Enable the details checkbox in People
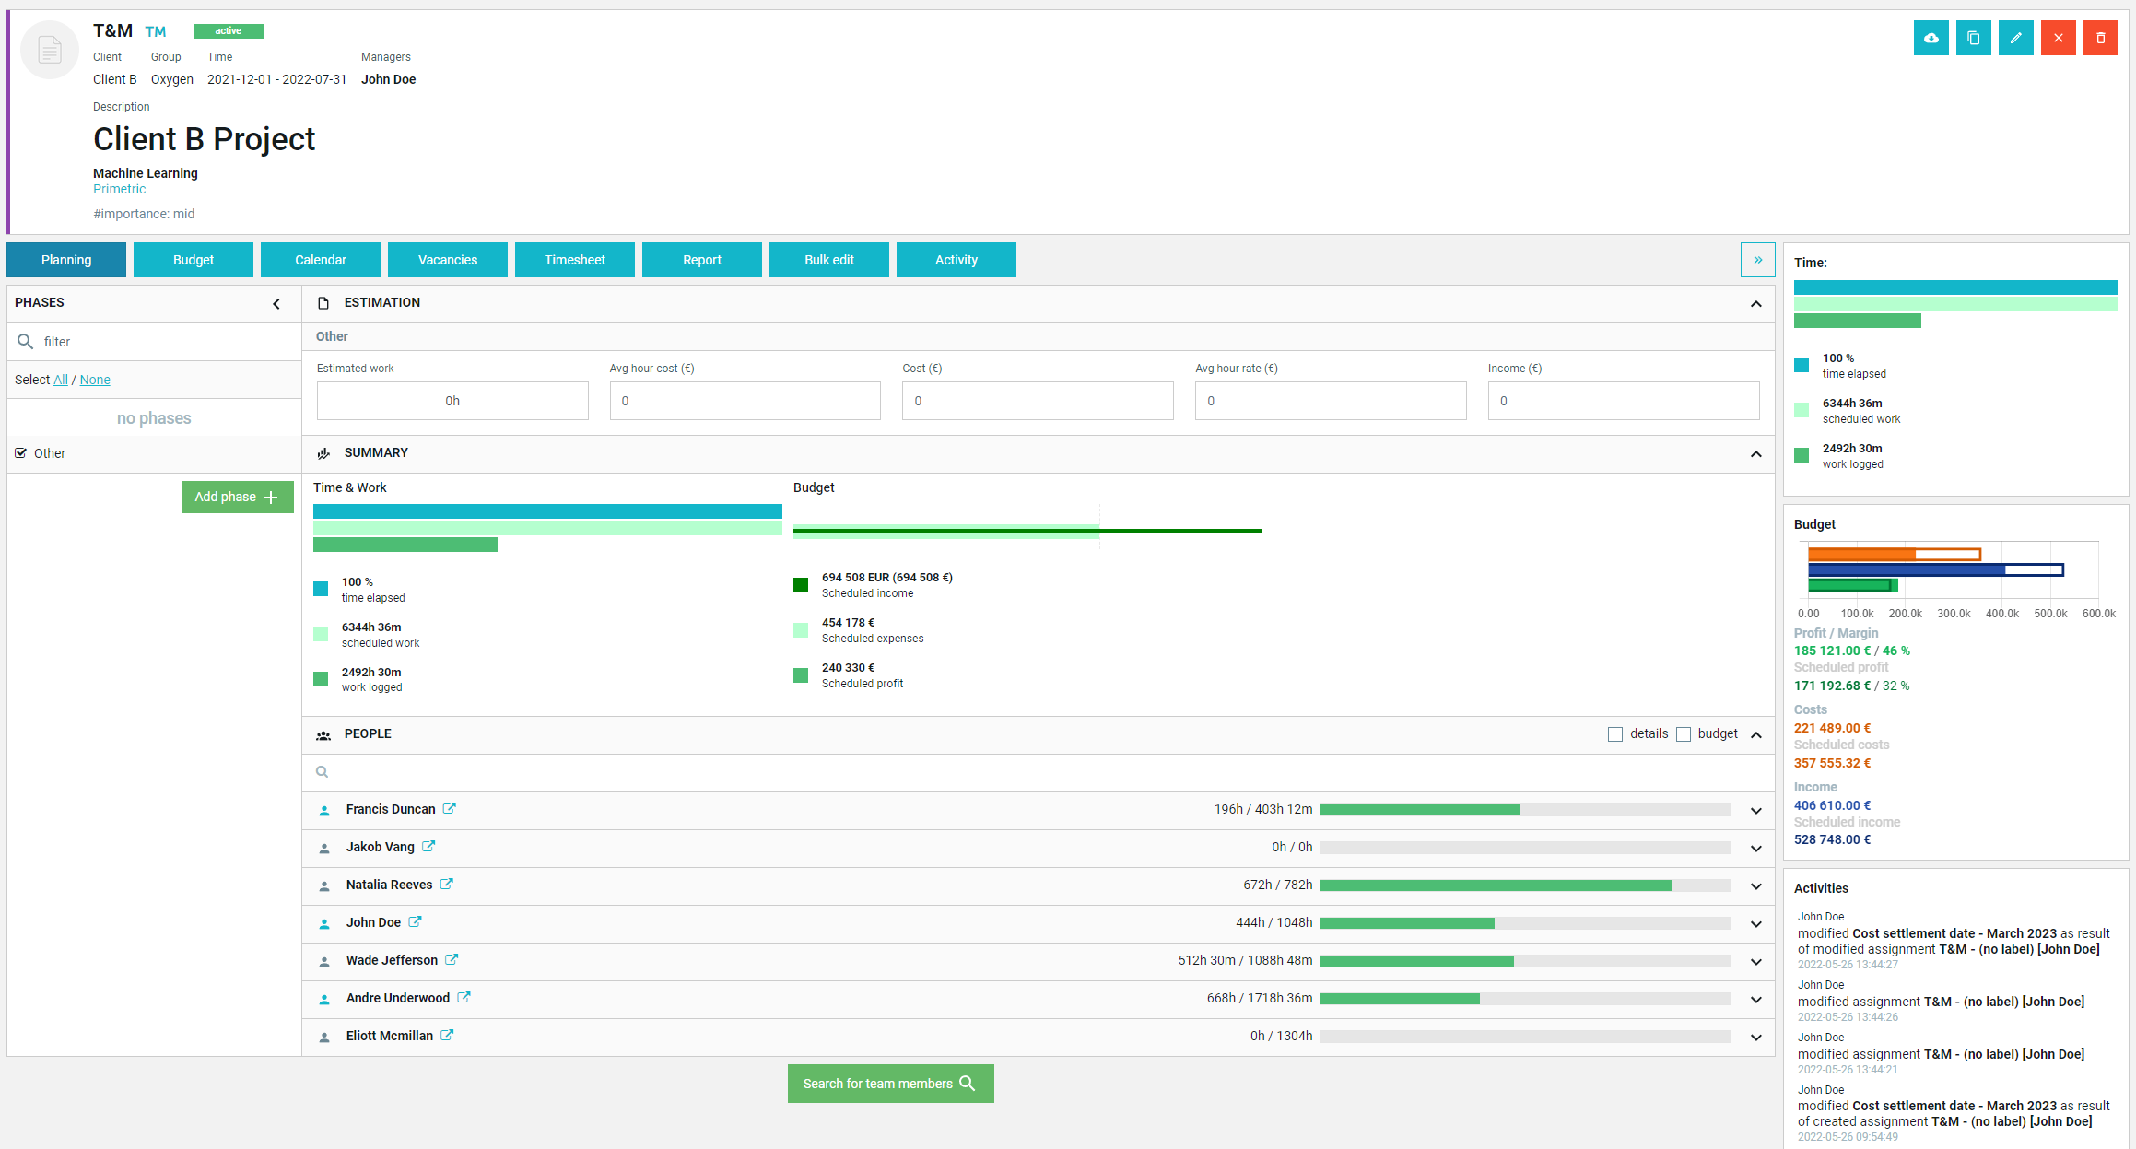 tap(1614, 734)
